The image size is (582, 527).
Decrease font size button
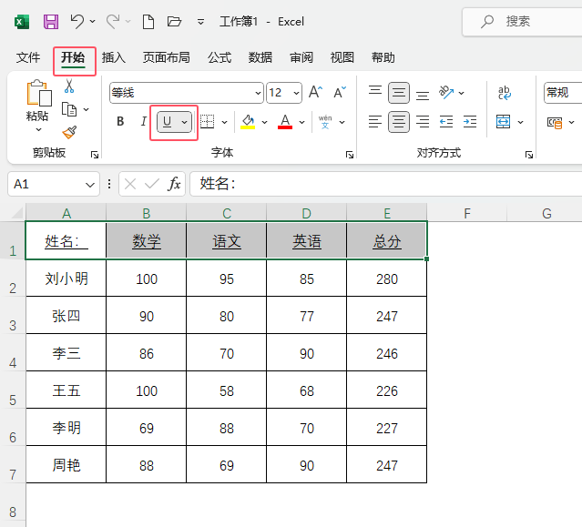point(339,92)
